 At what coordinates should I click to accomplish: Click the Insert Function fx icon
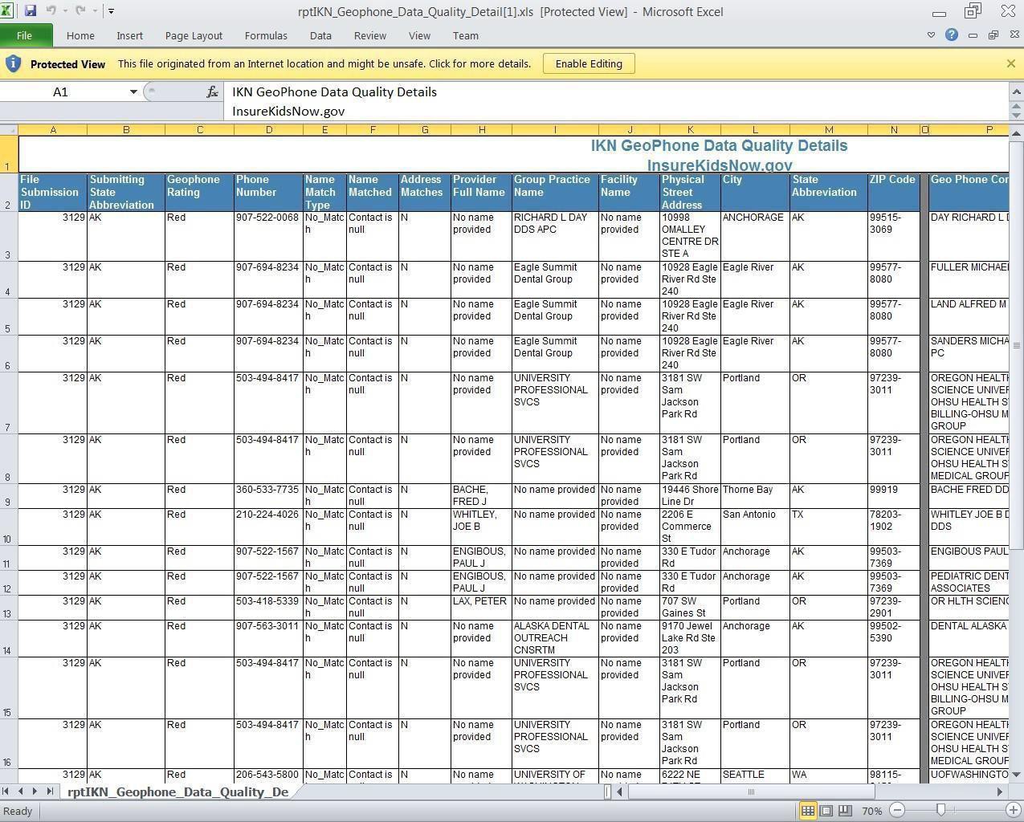[x=212, y=92]
